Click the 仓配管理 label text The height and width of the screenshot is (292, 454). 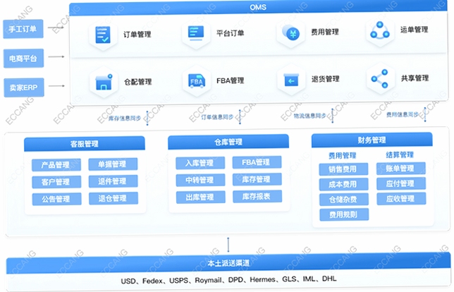(x=138, y=82)
